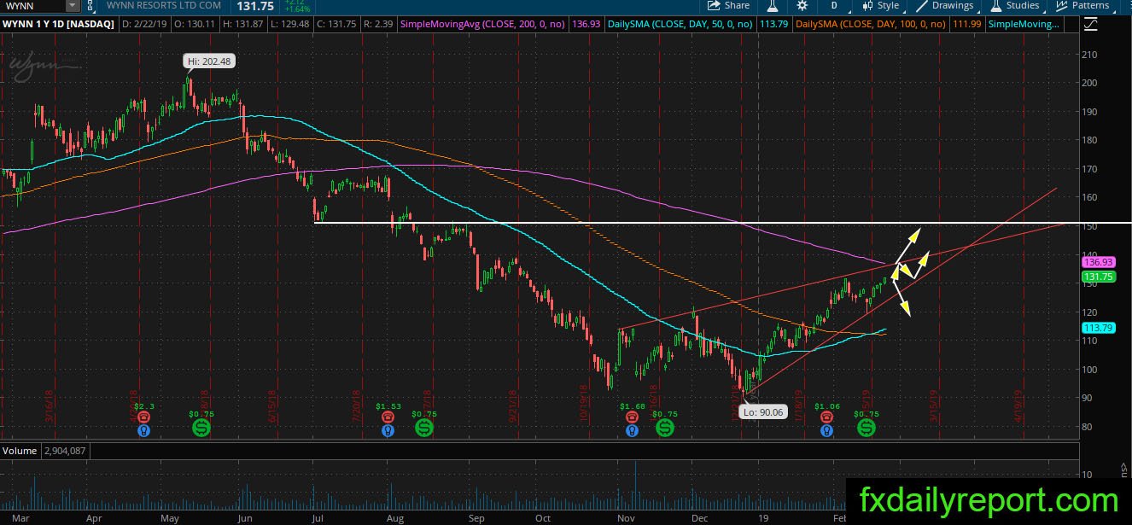
Task: Click the blue bulb icon under $1.06
Action: pos(826,431)
